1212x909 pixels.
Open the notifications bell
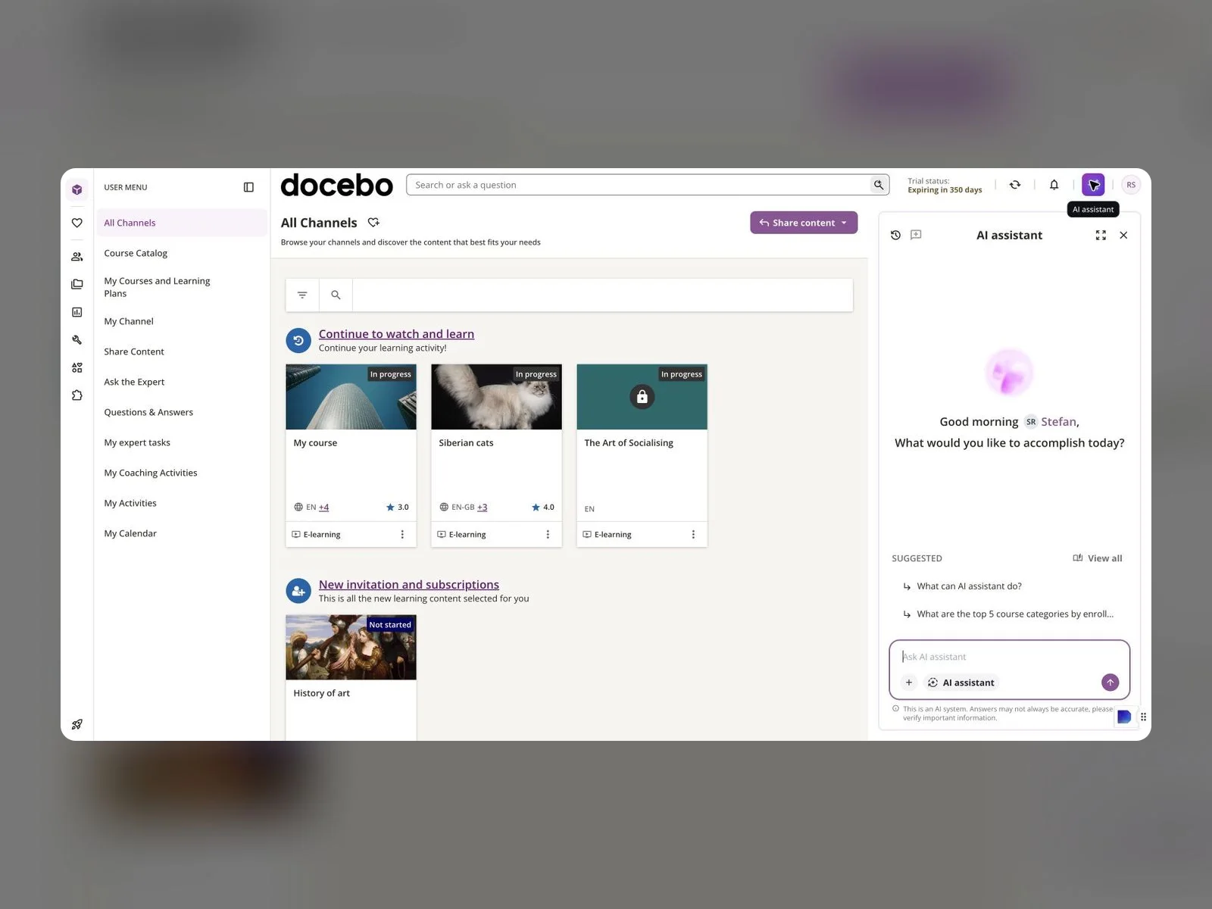click(x=1054, y=185)
